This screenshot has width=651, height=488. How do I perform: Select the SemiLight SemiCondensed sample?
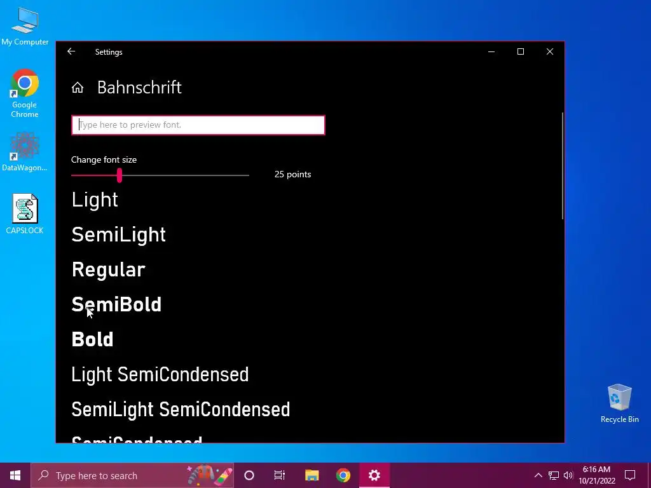tap(181, 409)
